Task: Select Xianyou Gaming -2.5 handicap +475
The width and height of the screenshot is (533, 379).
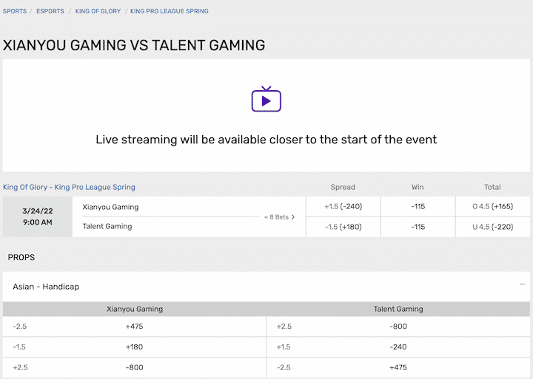Action: tap(134, 327)
